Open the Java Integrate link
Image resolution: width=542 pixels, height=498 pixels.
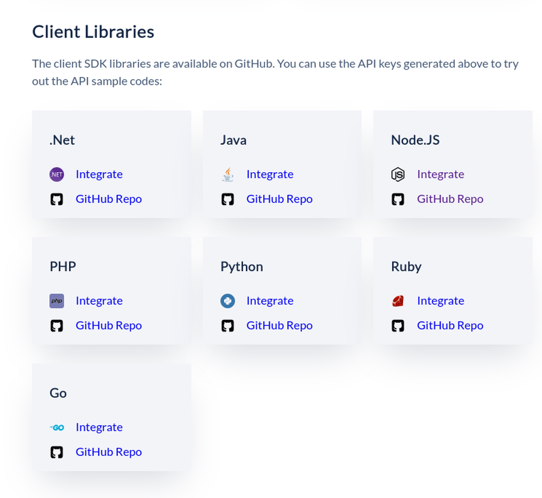click(x=270, y=175)
